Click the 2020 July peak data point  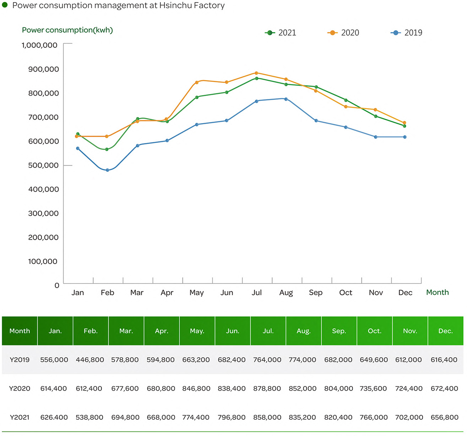[x=256, y=73]
